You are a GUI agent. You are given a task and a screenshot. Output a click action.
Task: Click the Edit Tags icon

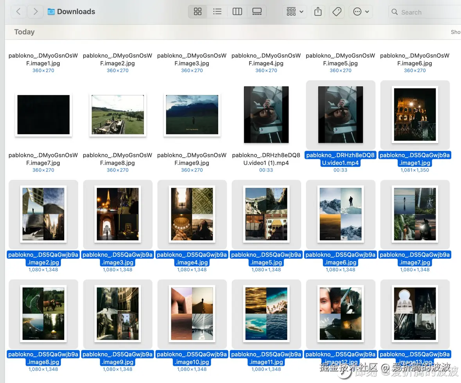point(337,12)
